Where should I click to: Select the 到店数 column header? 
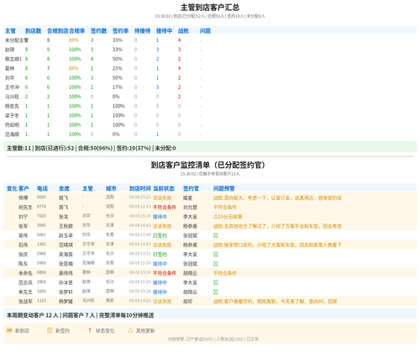tap(33, 31)
